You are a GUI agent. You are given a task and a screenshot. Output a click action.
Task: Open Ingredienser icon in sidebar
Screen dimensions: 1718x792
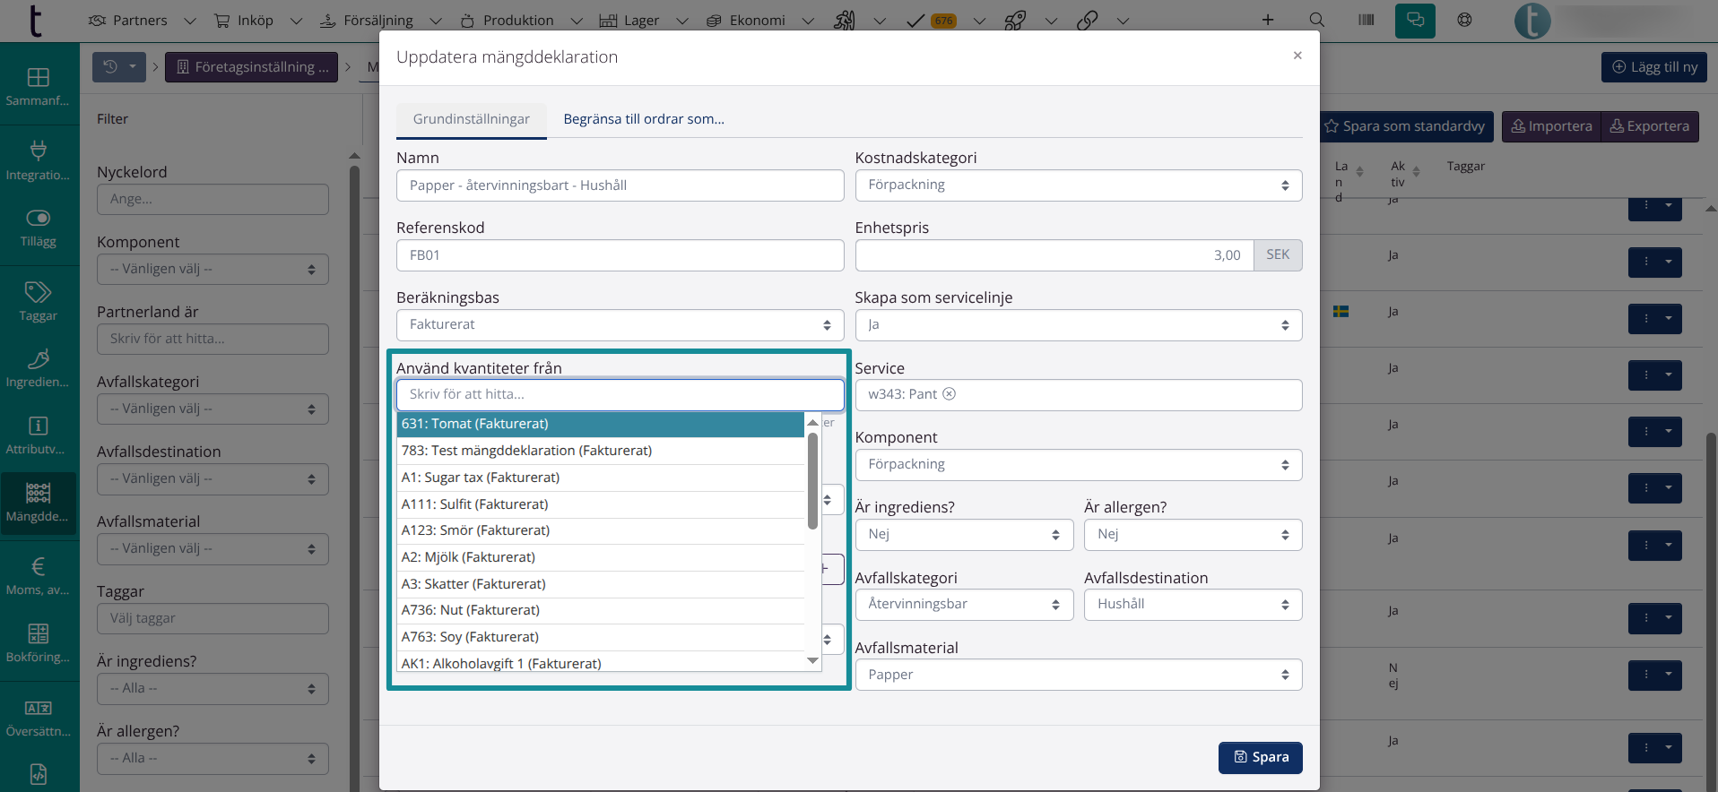[x=38, y=368]
